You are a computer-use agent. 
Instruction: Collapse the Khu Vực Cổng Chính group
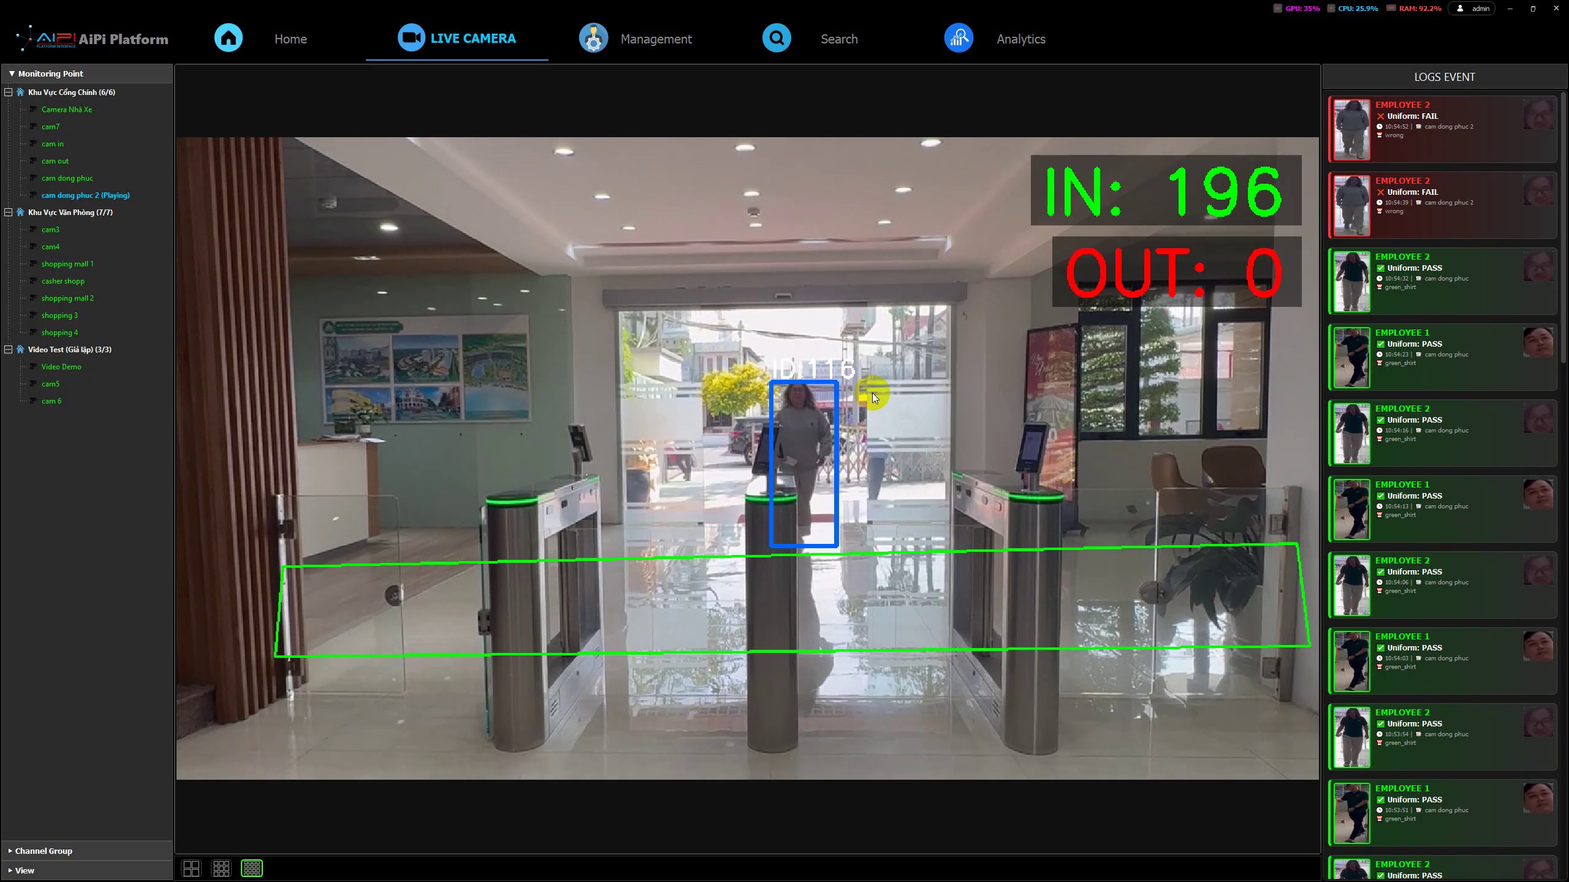point(9,92)
